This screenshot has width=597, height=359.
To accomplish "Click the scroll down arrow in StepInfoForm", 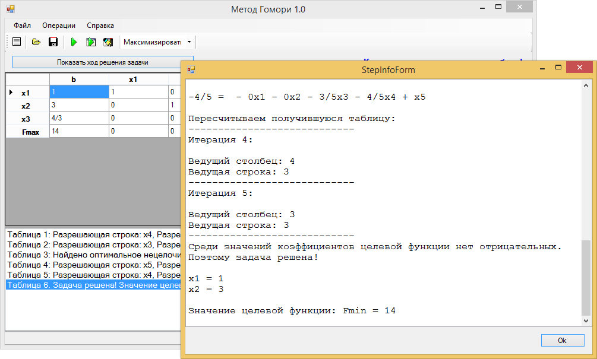I will click(586, 321).
